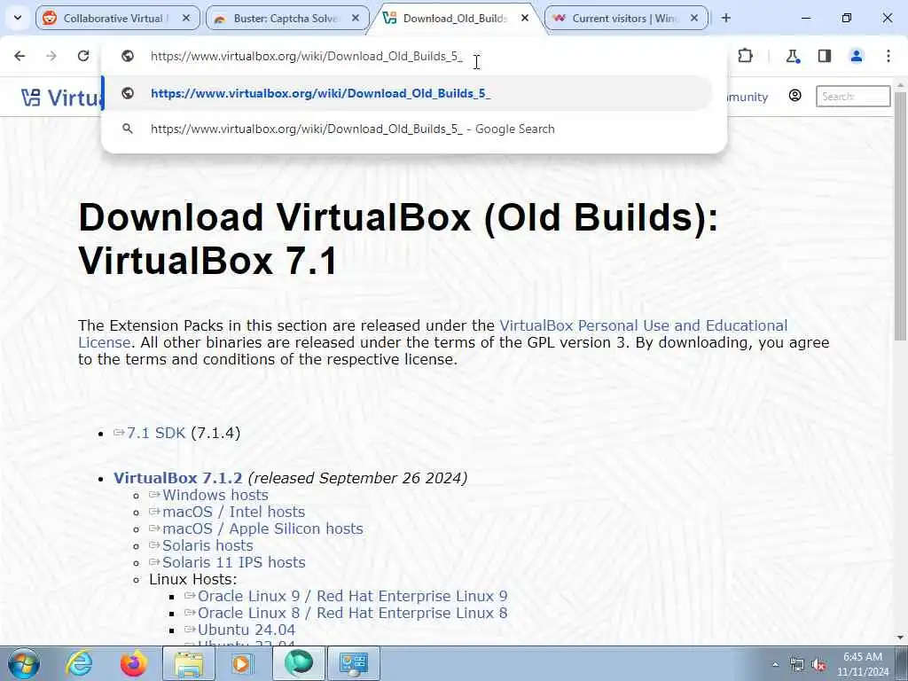
Task: Open the Windows Explorer folder icon
Action: [x=189, y=663]
